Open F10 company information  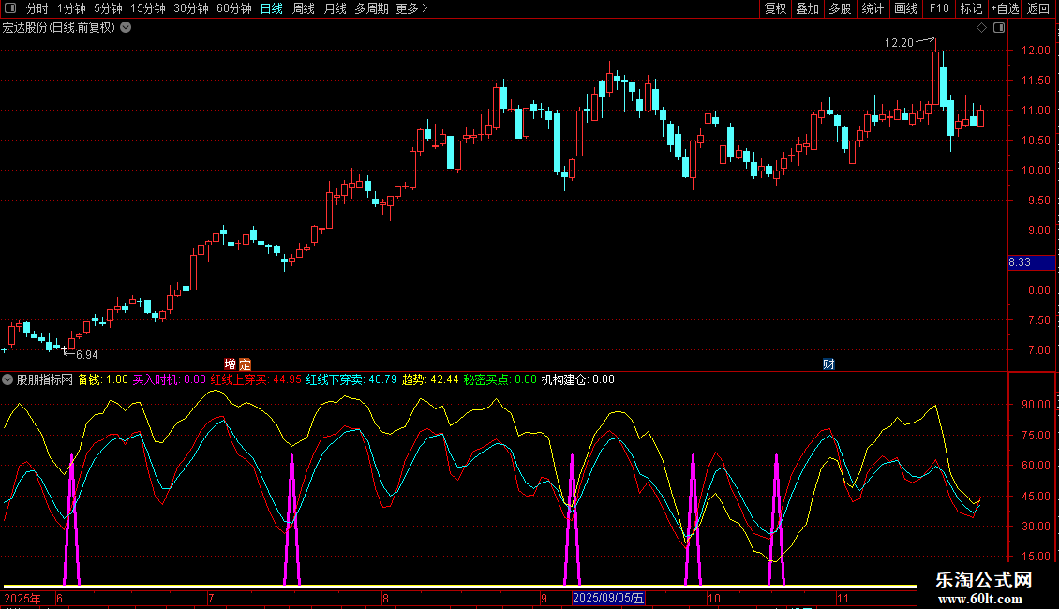(x=939, y=9)
